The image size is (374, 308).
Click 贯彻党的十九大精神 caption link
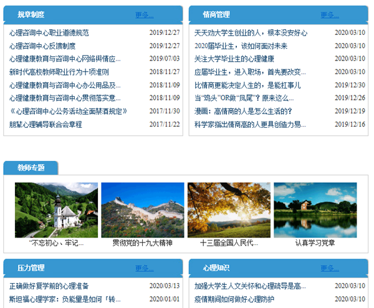(142, 243)
